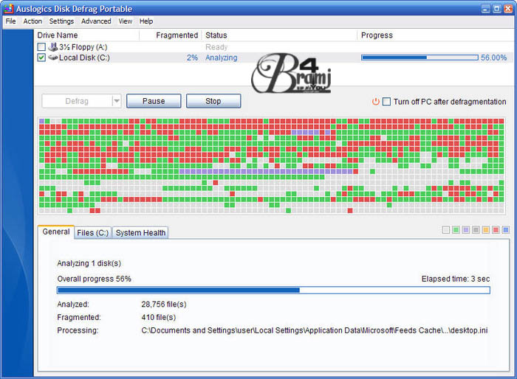Open the Defrag button dropdown arrow
The width and height of the screenshot is (517, 379).
(117, 101)
